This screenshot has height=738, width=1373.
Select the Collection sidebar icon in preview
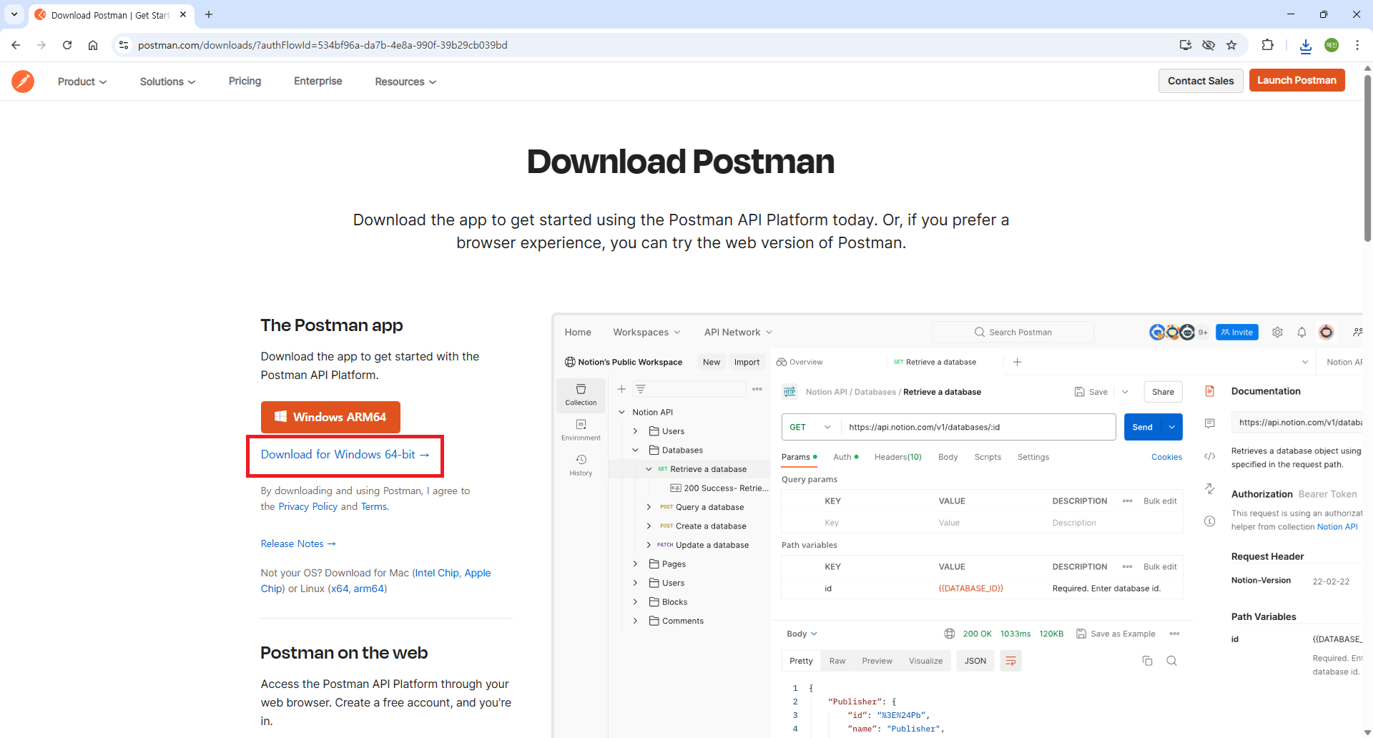click(581, 394)
